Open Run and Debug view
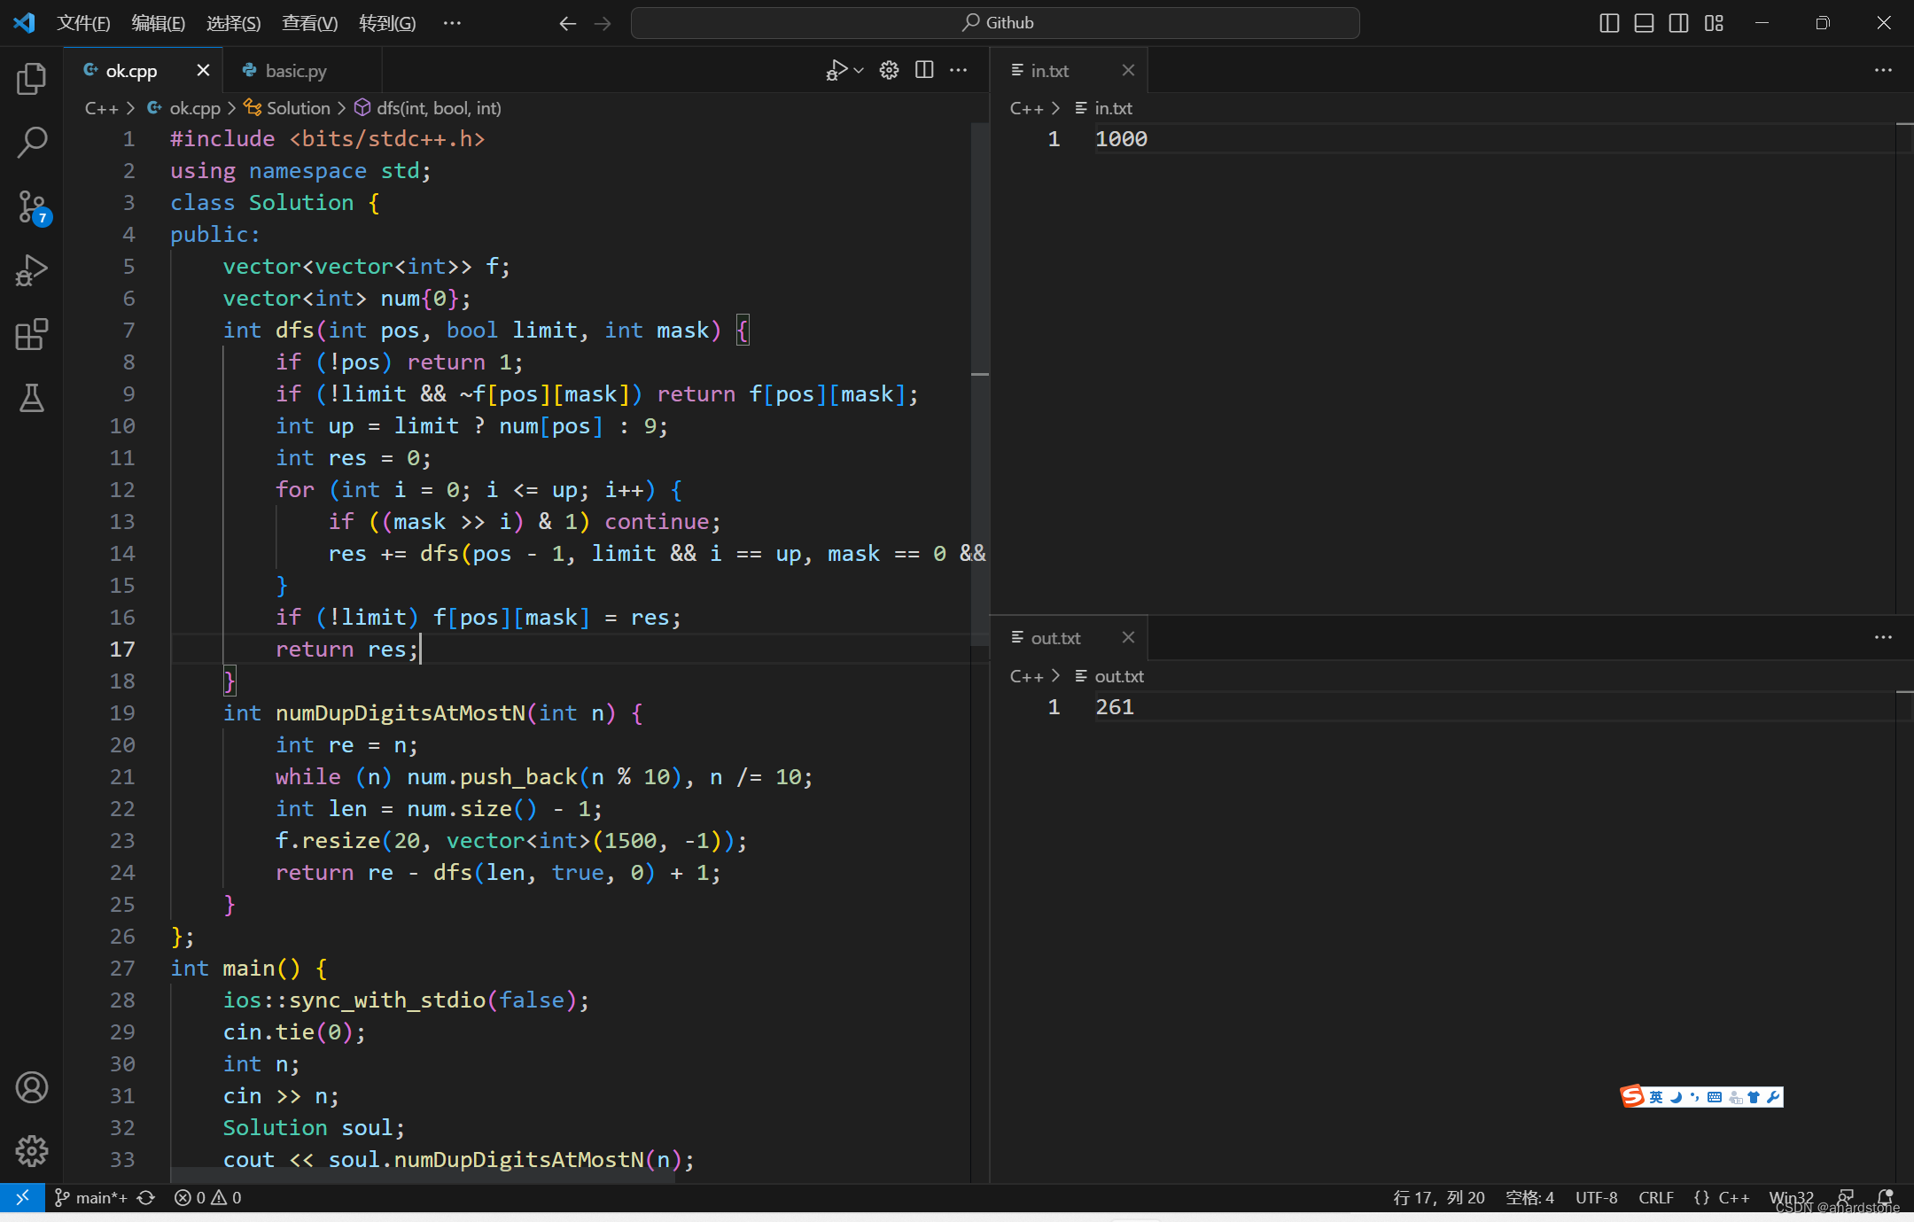 click(32, 270)
